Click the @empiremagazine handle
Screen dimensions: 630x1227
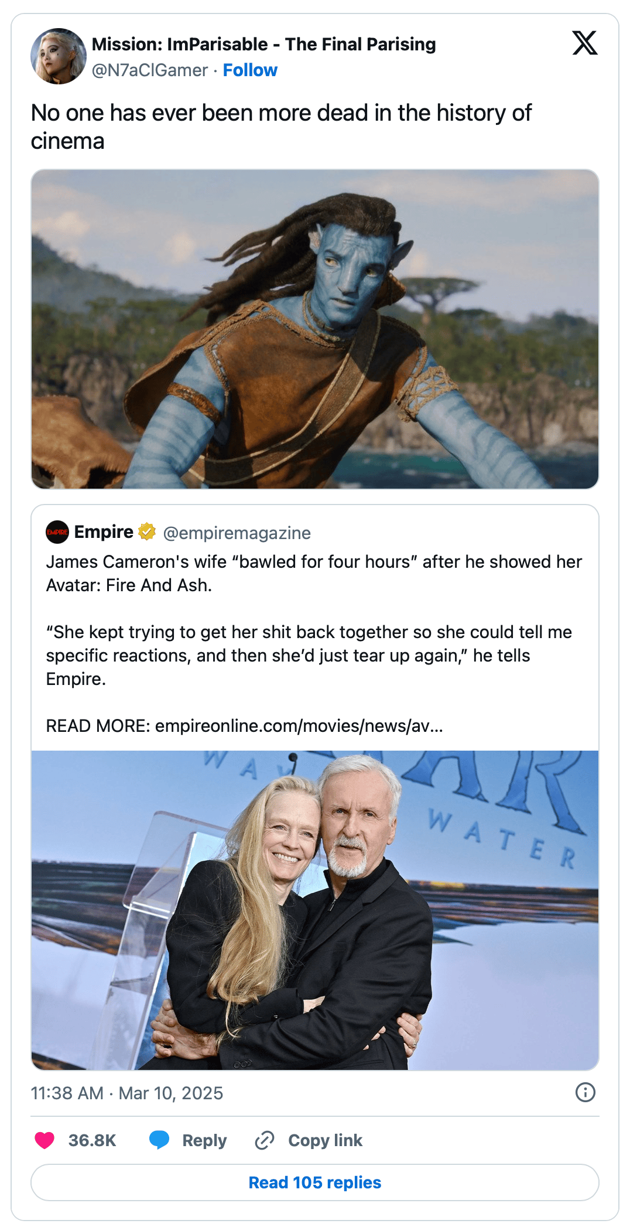[237, 533]
